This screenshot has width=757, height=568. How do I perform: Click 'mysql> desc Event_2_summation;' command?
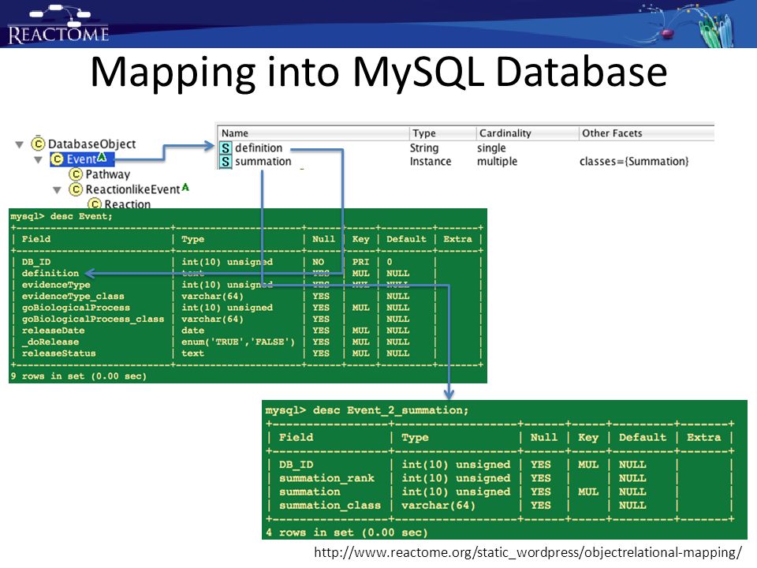367,410
